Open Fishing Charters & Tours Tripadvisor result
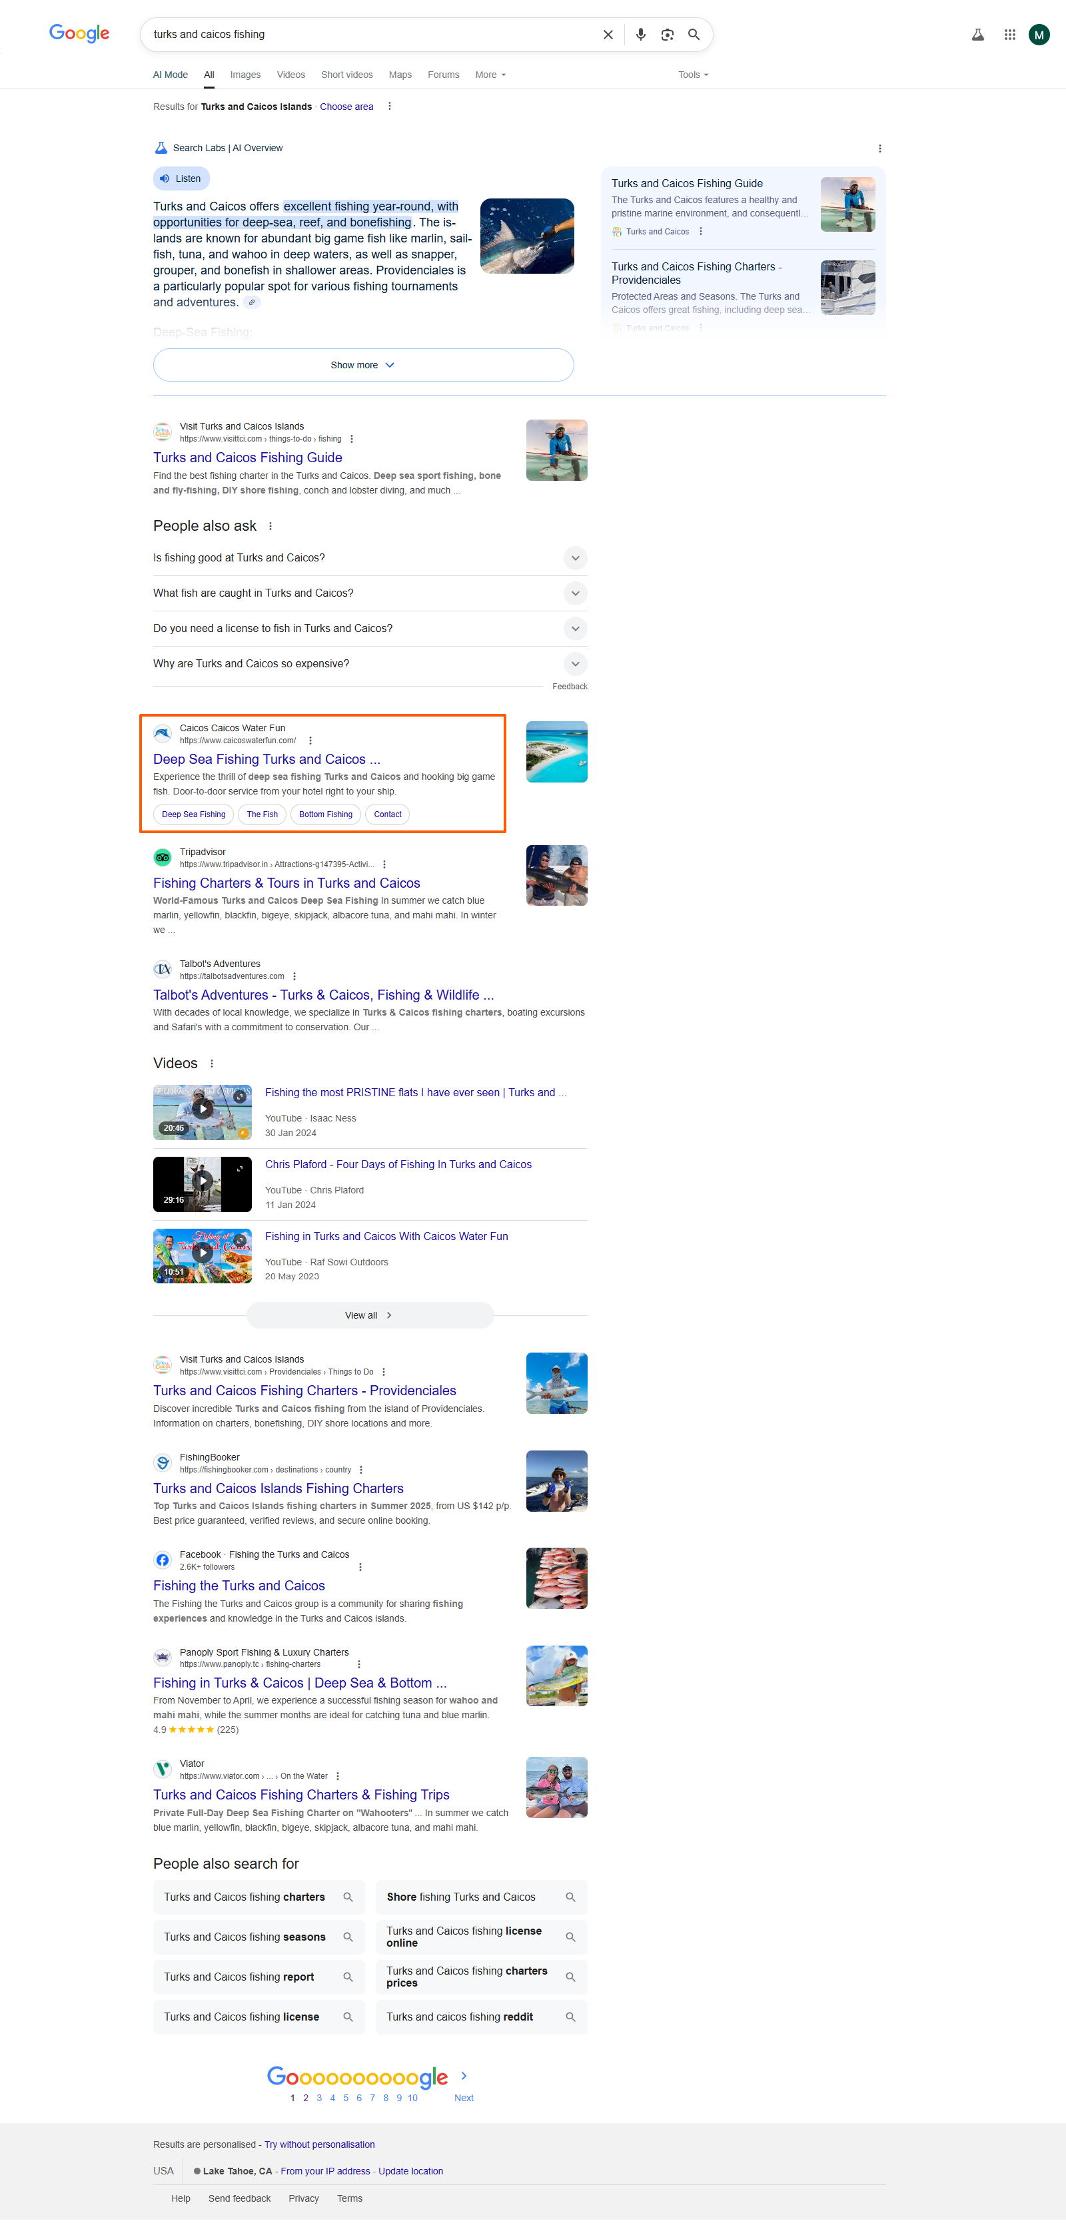The image size is (1066, 2223). coord(286,884)
